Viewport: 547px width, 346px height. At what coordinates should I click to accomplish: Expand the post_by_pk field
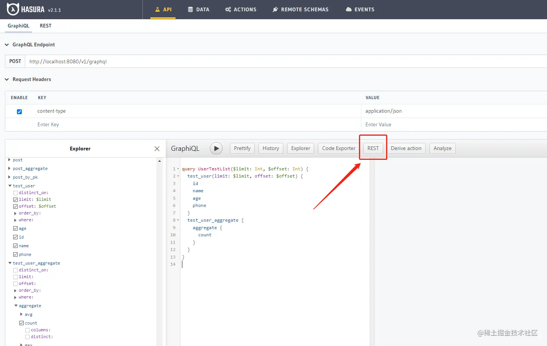tap(9, 177)
